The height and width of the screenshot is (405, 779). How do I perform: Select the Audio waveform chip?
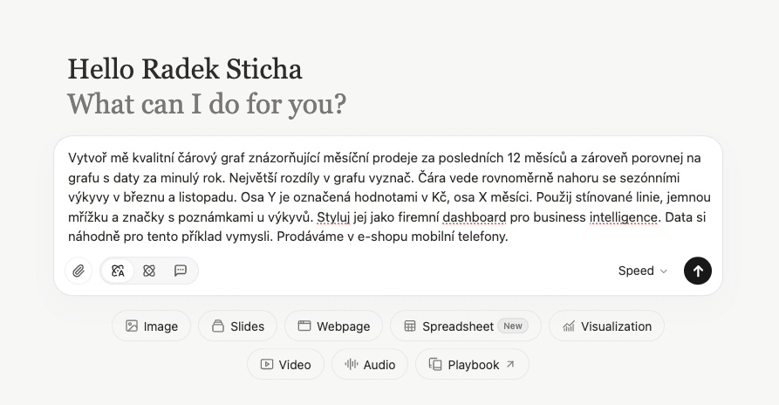click(x=370, y=364)
